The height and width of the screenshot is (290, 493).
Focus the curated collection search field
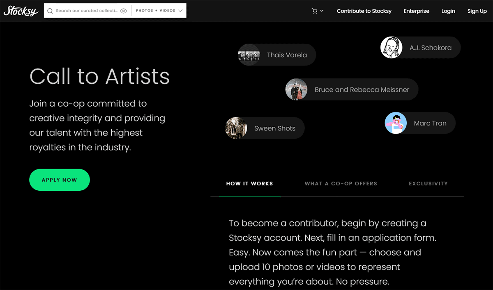tap(87, 11)
